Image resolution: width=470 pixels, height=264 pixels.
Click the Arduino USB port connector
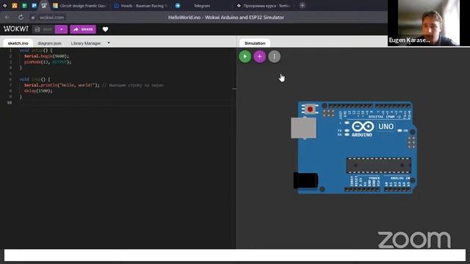pyautogui.click(x=303, y=128)
